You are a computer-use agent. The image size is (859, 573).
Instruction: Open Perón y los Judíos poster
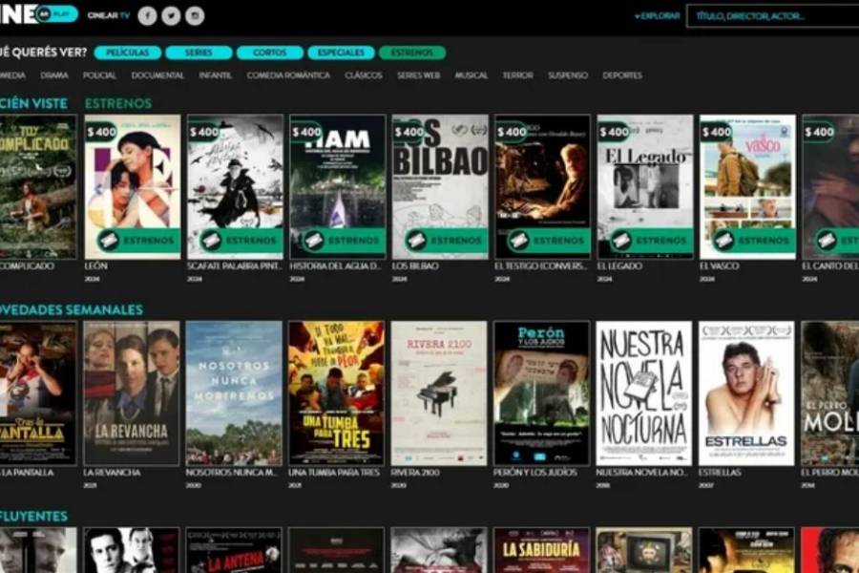(541, 393)
